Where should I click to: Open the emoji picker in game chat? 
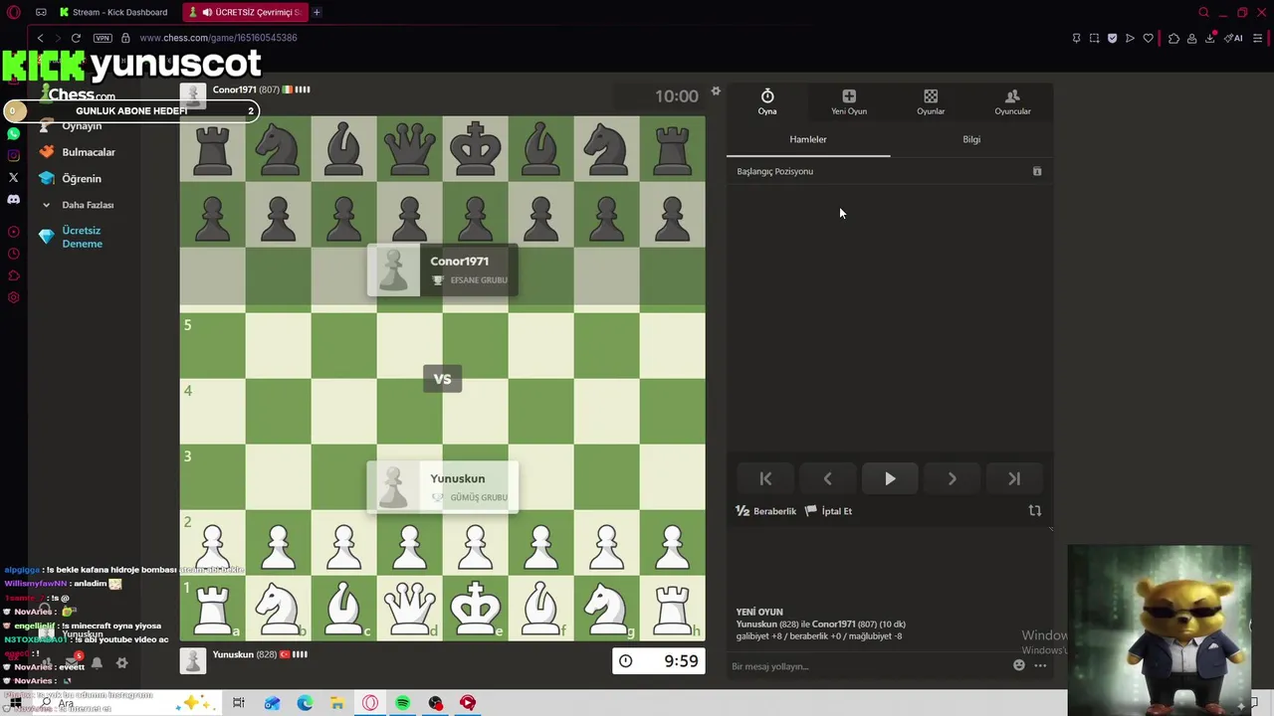pos(1019,665)
